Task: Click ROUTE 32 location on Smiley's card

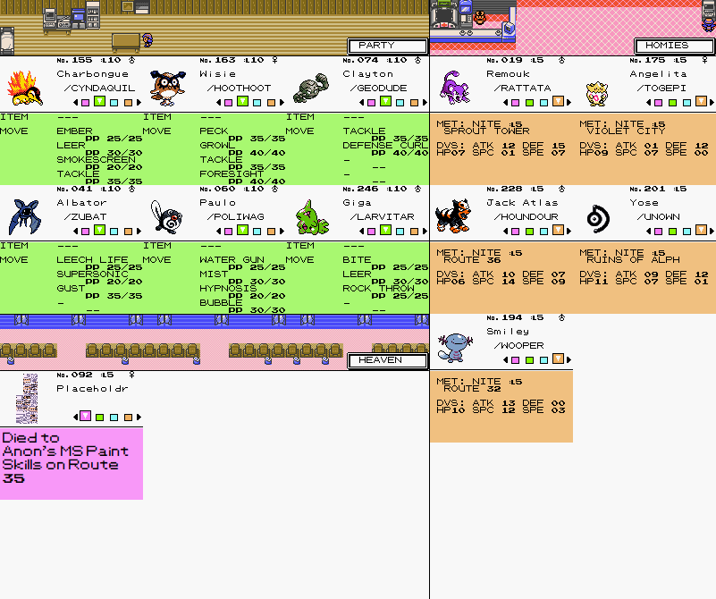Action: coord(472,389)
